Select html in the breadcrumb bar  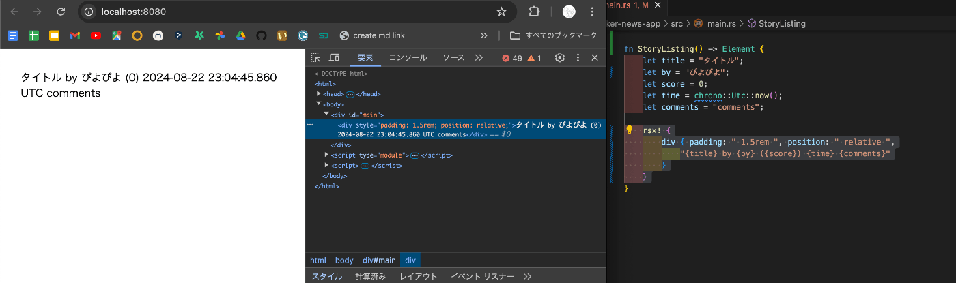pyautogui.click(x=318, y=260)
